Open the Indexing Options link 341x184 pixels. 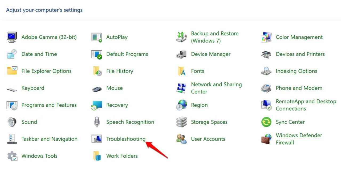297,71
